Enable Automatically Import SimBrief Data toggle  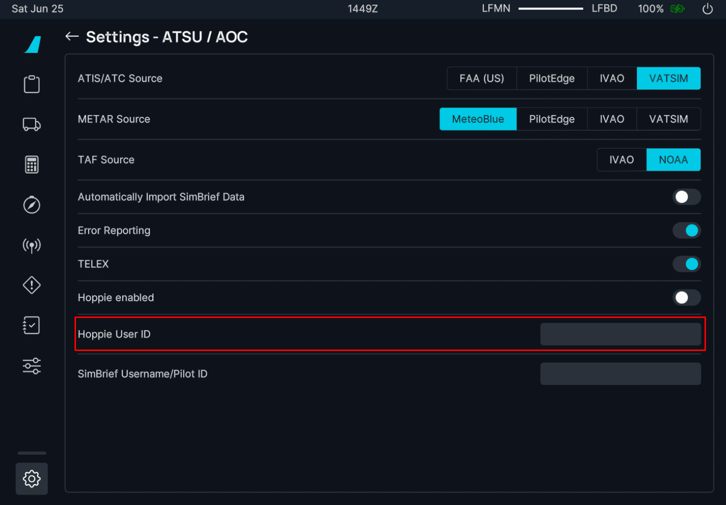pyautogui.click(x=686, y=197)
